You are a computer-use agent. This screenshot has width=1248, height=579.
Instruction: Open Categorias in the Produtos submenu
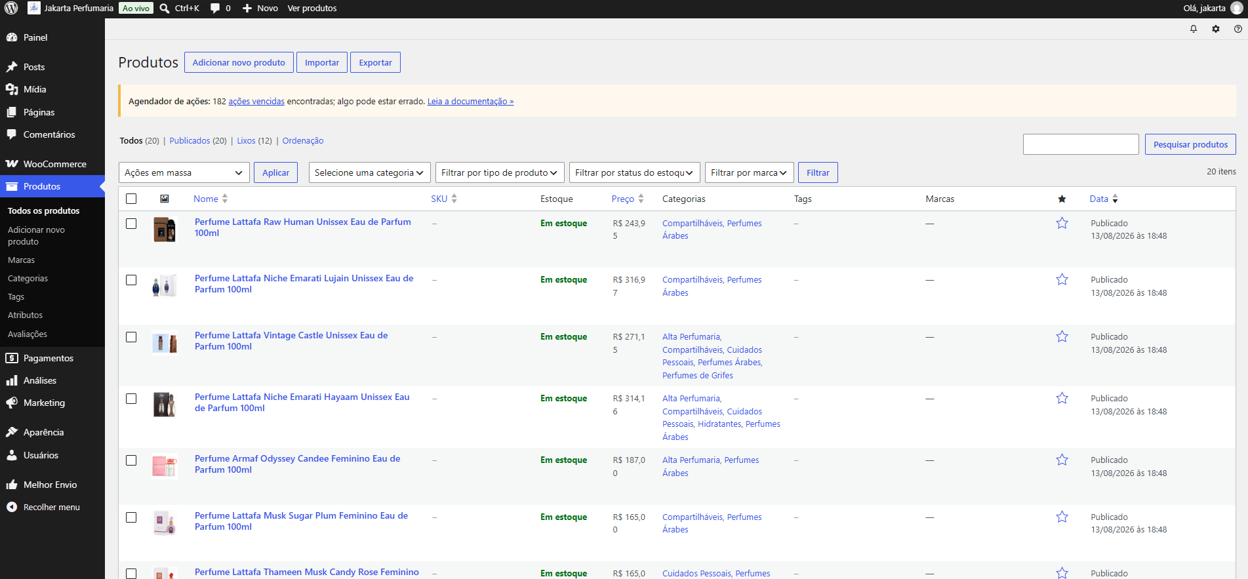pos(28,278)
